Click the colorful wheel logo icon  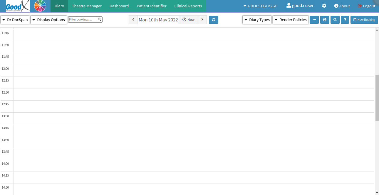(x=40, y=6)
